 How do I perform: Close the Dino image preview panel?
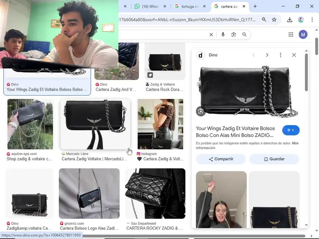point(294,55)
